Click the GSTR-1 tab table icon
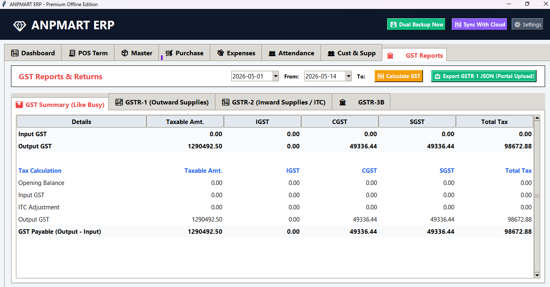 119,102
